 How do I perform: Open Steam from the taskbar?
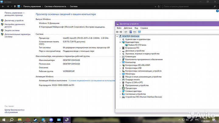pyautogui.click(x=36, y=120)
